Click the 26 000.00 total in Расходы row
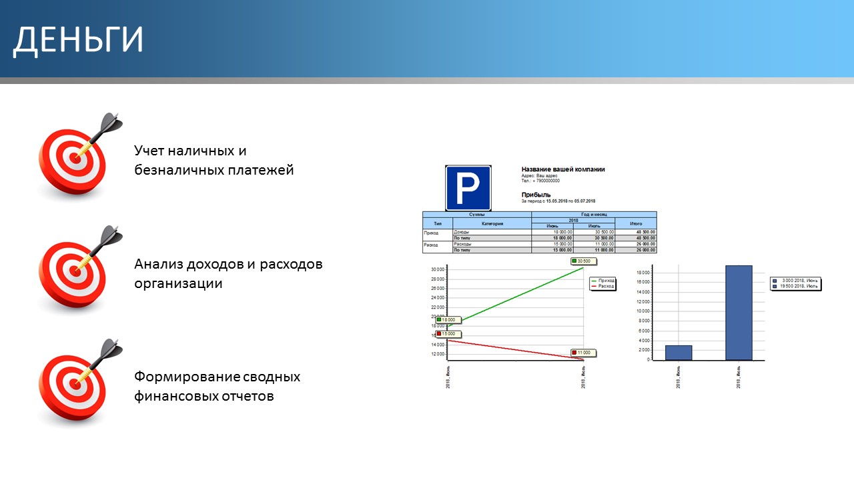Image resolution: width=854 pixels, height=480 pixels. [636, 244]
